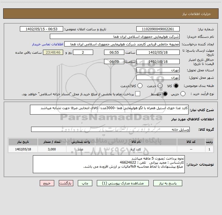Open the اطلاعات تماس خریدار link

tap(48, 44)
